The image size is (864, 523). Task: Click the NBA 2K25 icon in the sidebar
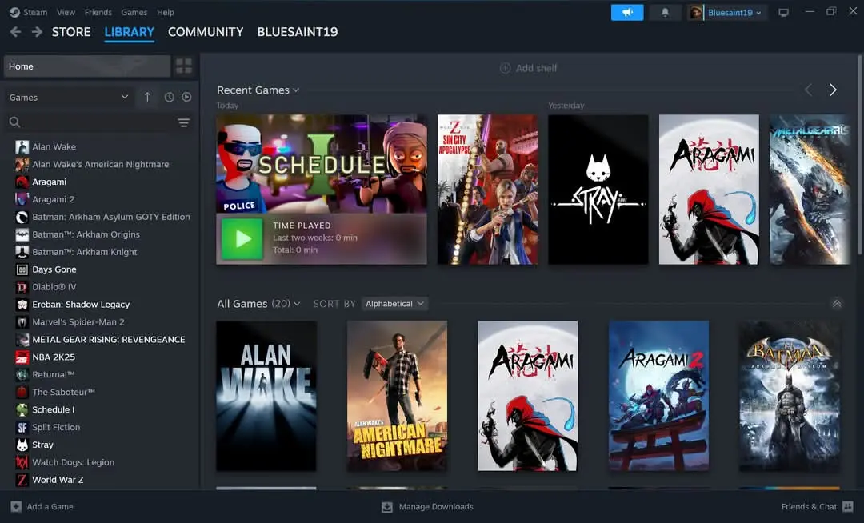[22, 357]
